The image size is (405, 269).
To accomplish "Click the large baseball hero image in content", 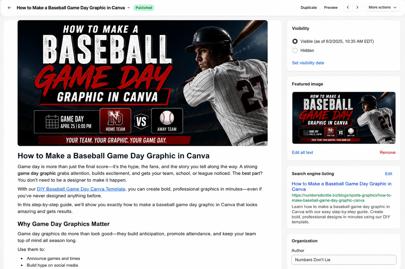I will (142, 83).
